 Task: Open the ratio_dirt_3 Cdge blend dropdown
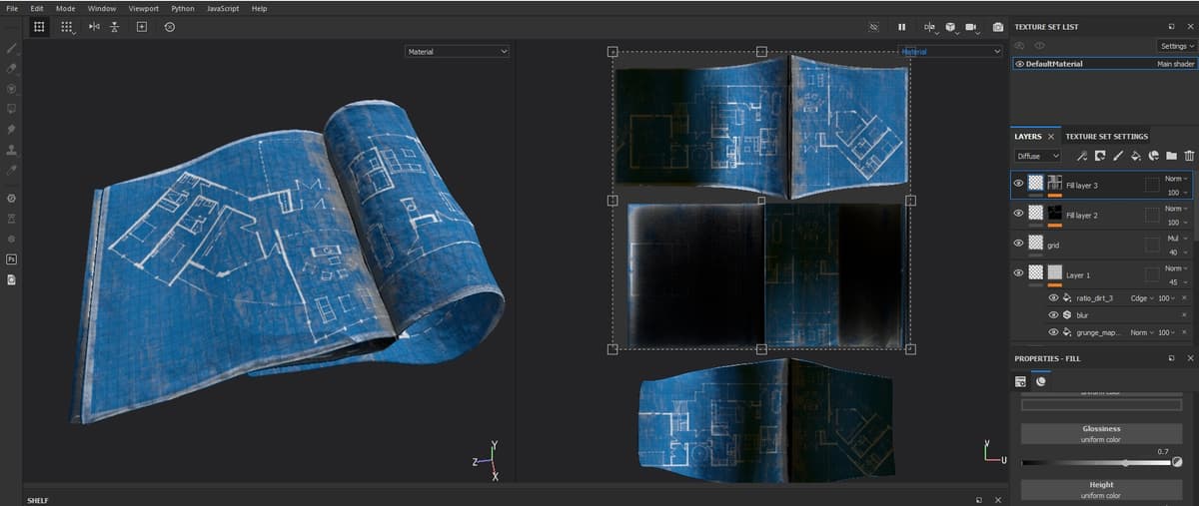1141,297
